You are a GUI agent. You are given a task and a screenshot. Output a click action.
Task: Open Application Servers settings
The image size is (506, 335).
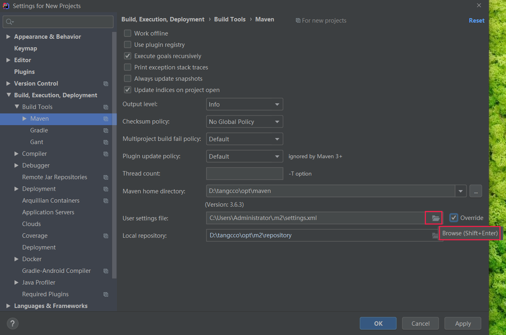(x=48, y=212)
